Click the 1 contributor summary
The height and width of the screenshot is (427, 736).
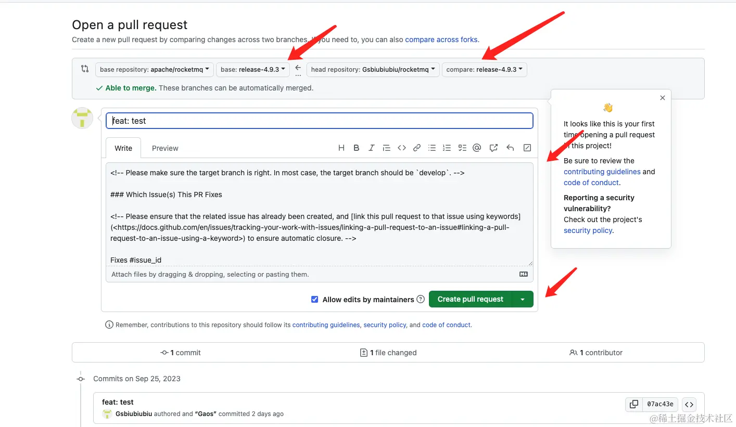[596, 353]
